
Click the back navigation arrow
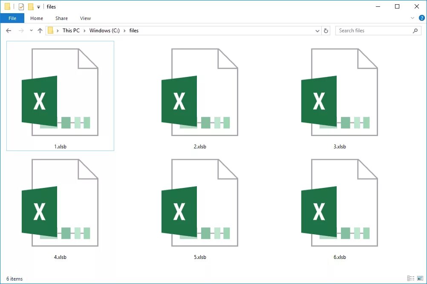click(9, 30)
